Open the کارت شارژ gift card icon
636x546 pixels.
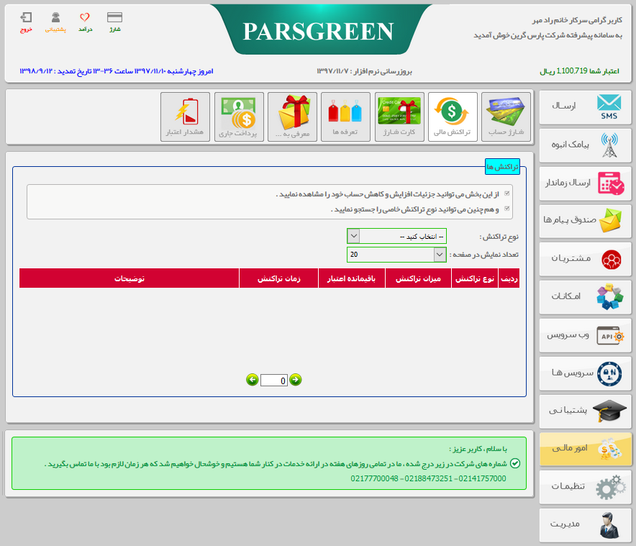[399, 117]
